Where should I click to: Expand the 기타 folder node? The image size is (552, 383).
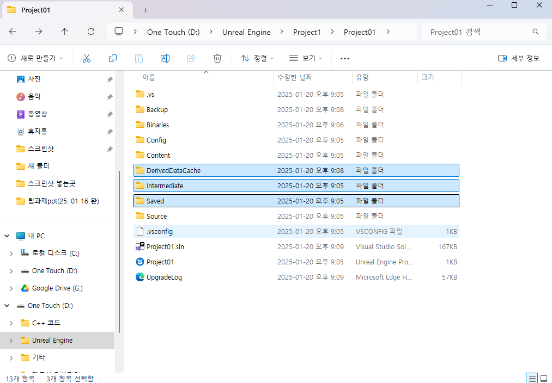[11, 358]
